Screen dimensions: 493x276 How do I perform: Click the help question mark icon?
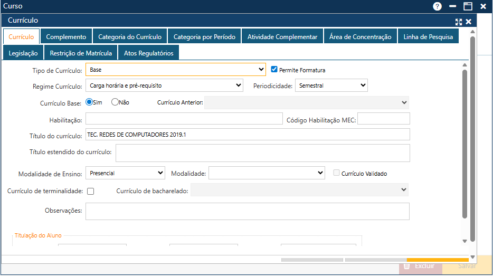point(437,6)
